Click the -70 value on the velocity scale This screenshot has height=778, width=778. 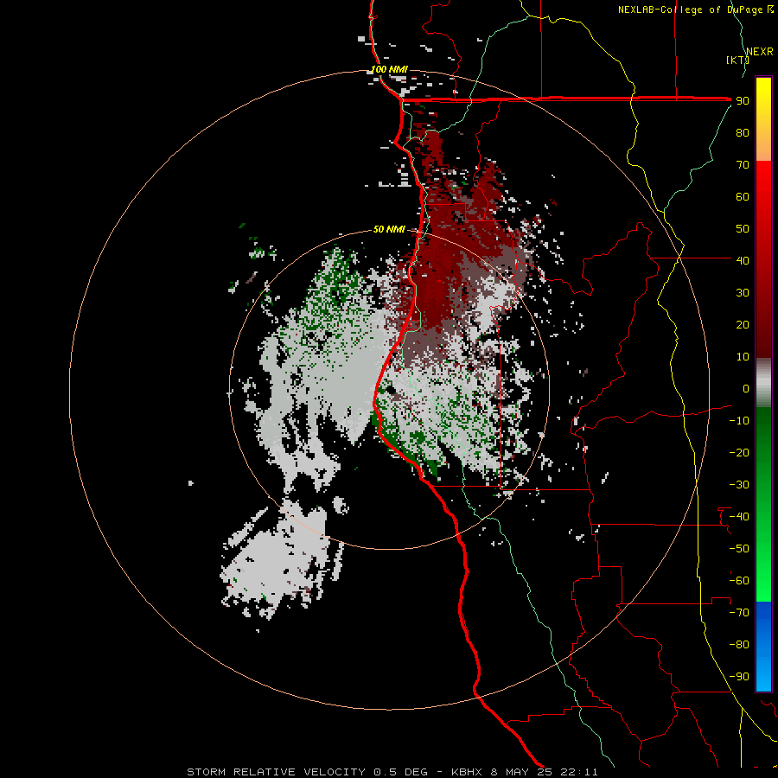click(739, 612)
